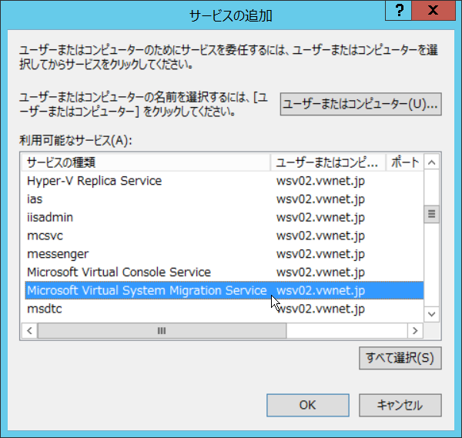Click wsv02.vwnet.jp in the ias row
Viewport: 462px width, 438px height.
(320, 199)
